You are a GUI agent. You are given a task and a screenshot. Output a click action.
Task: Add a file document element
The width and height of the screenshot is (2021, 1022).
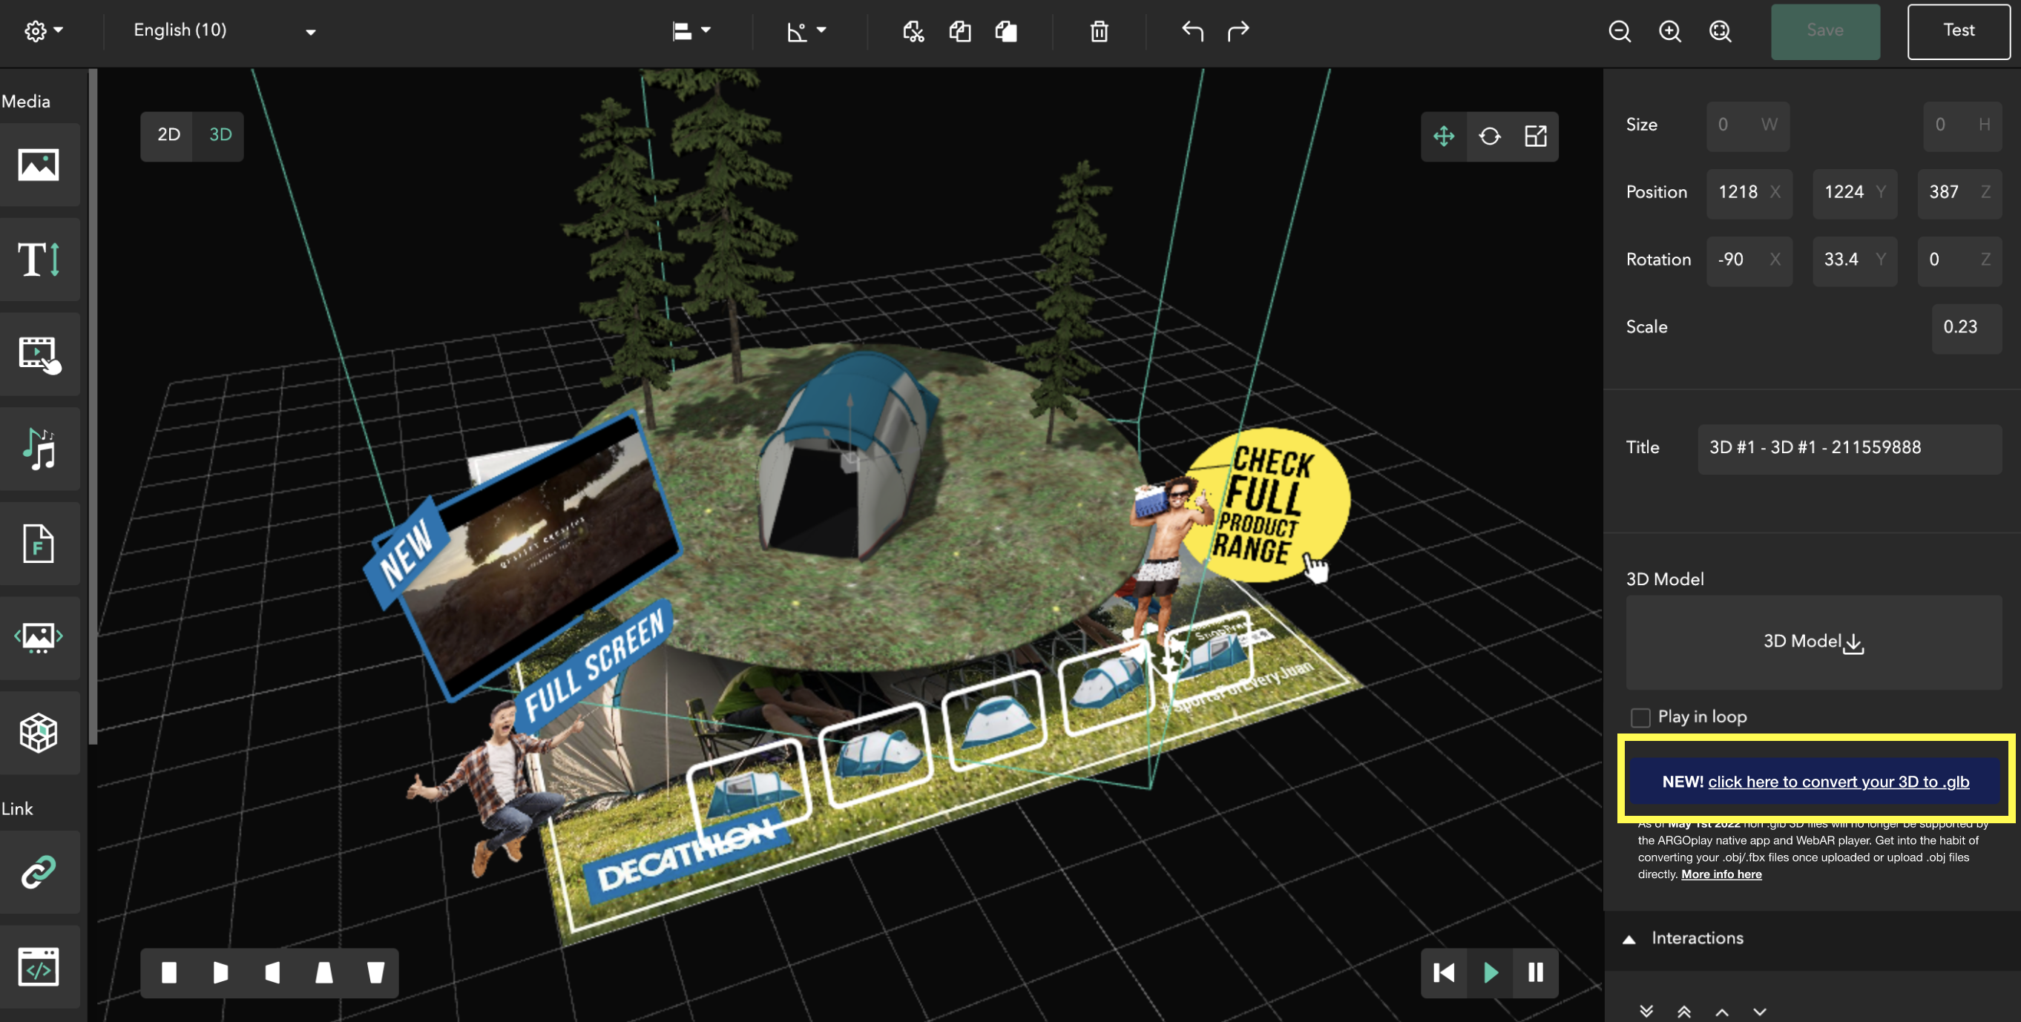point(39,544)
